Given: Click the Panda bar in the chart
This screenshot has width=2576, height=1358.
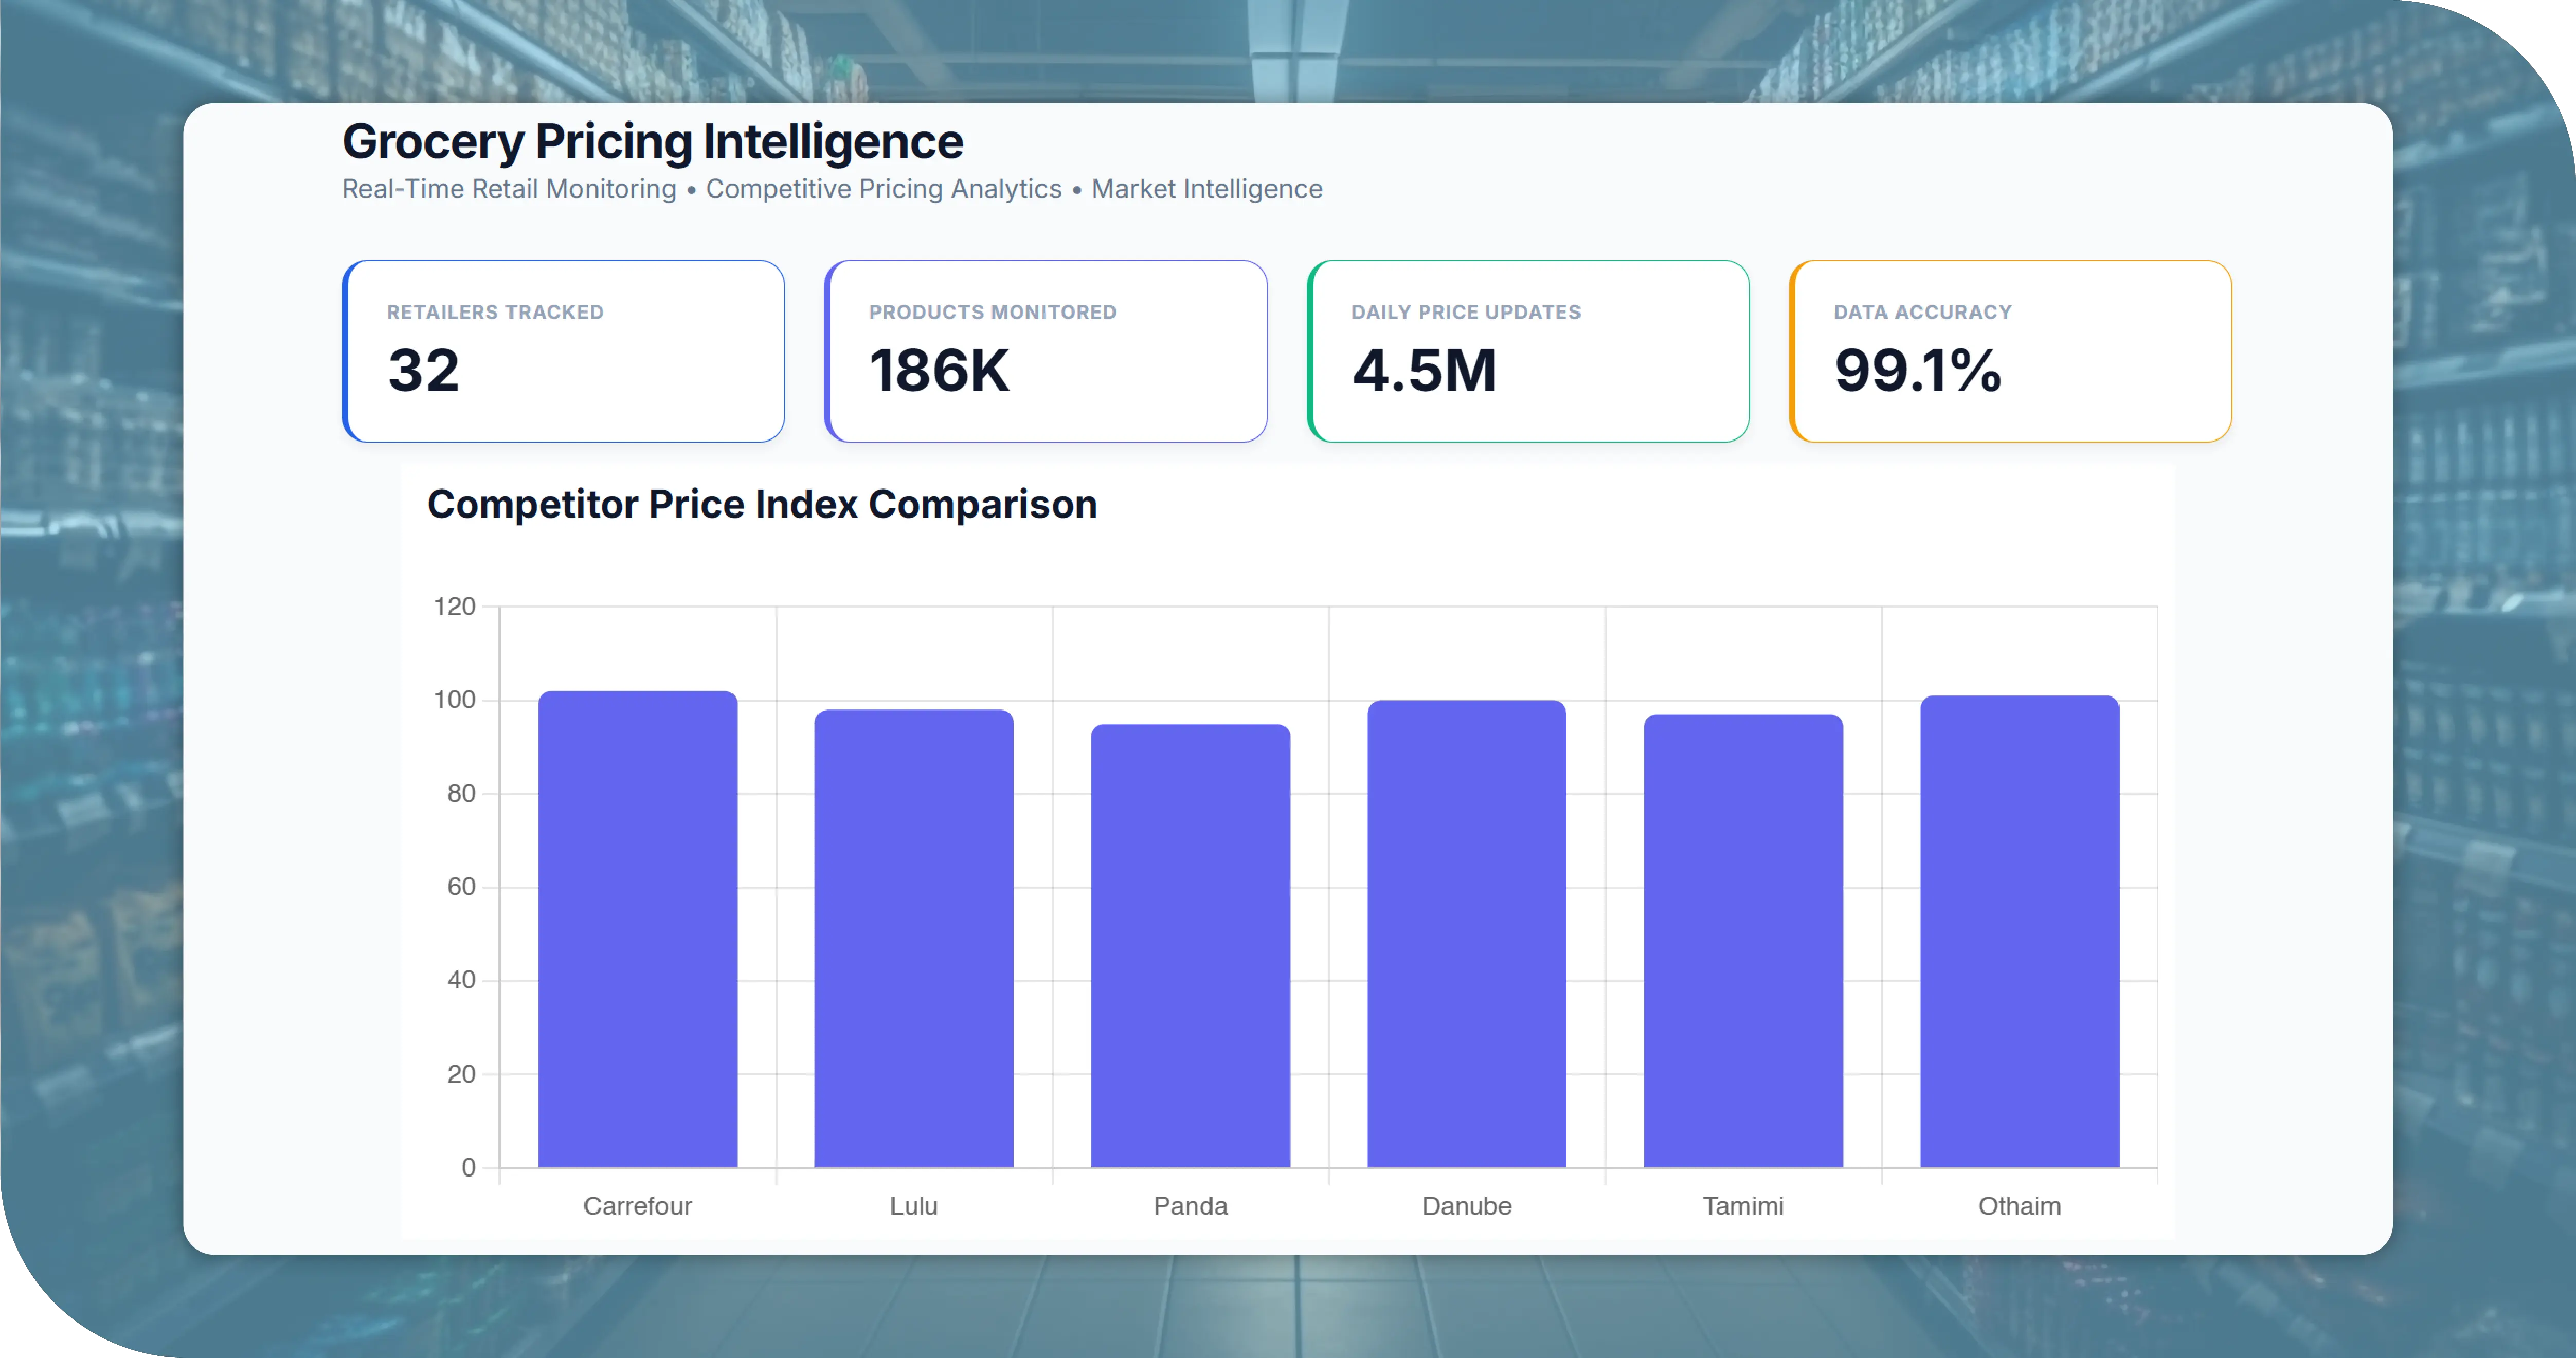Looking at the screenshot, I should (x=1190, y=945).
